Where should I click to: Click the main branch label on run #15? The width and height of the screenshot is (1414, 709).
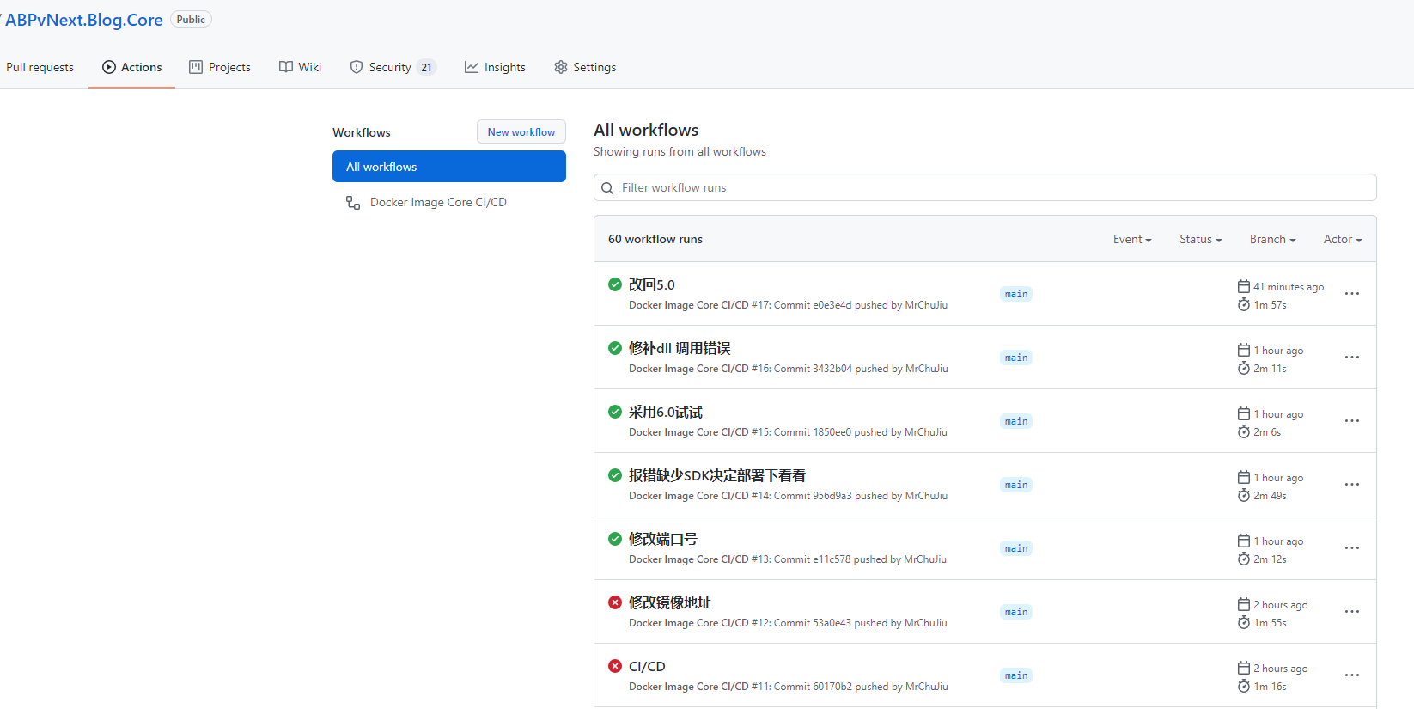point(1016,421)
